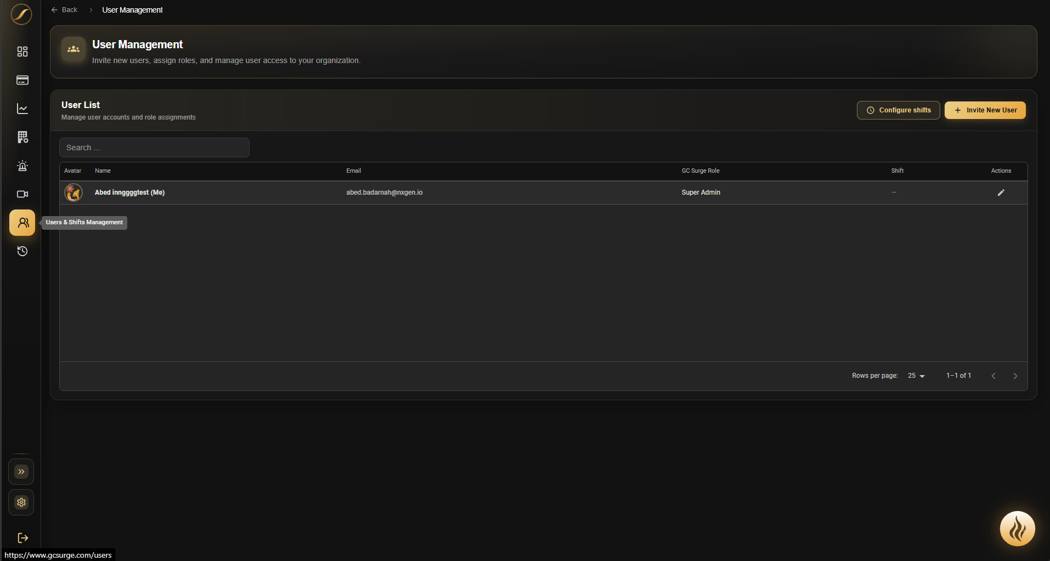
Task: Click the Configure shifts button
Action: click(x=898, y=110)
